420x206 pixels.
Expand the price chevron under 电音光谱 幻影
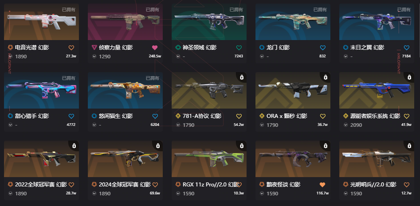pos(10,57)
